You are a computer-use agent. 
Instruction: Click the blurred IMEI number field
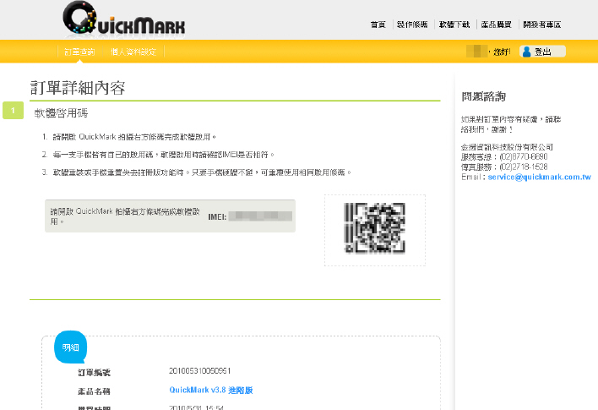click(x=258, y=217)
